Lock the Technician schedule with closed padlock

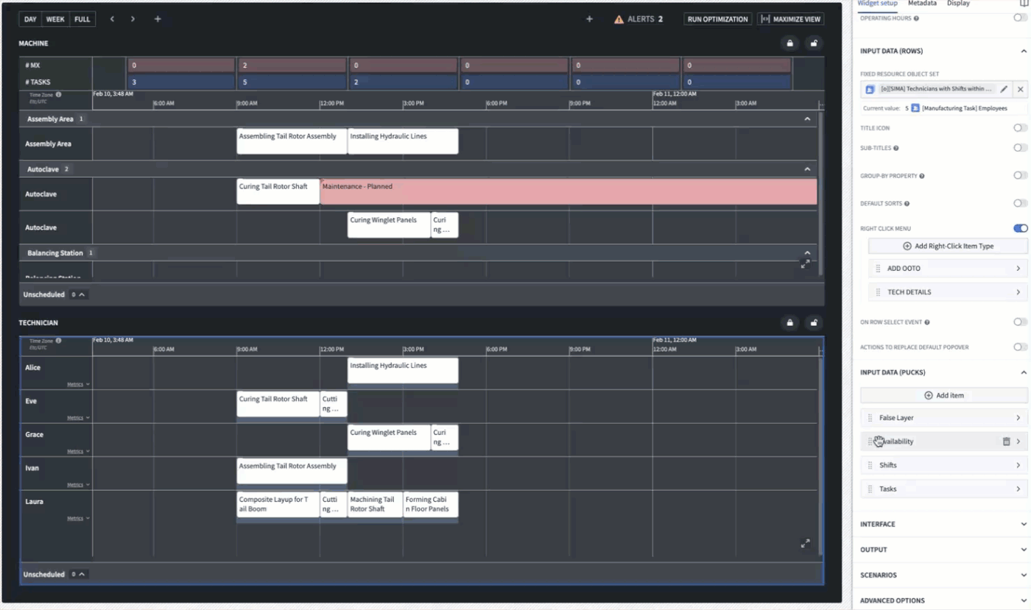790,322
